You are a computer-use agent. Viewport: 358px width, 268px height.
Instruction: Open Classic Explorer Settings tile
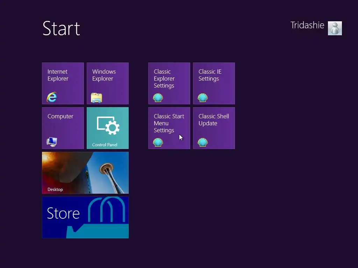tap(169, 83)
